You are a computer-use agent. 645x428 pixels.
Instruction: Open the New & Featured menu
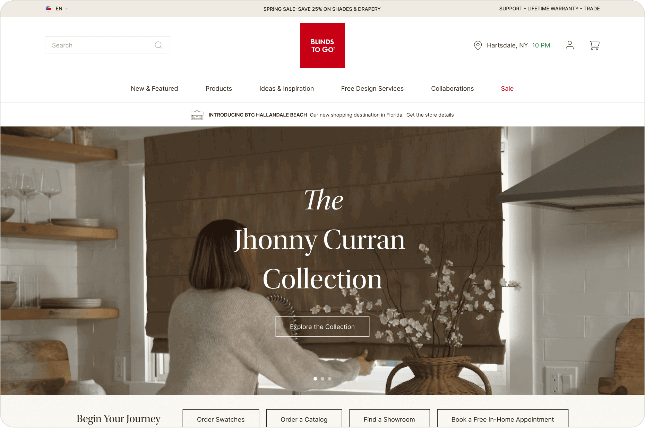coord(154,89)
